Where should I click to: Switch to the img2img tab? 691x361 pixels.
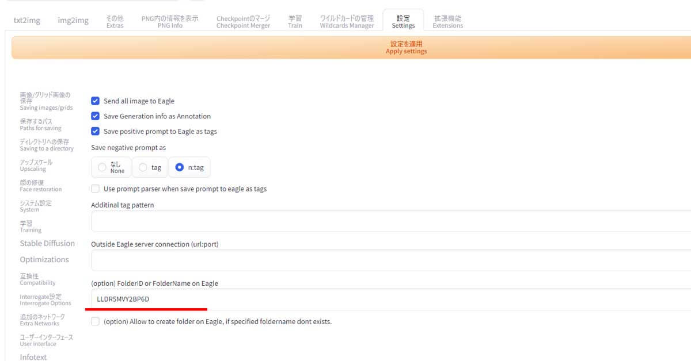click(x=73, y=21)
